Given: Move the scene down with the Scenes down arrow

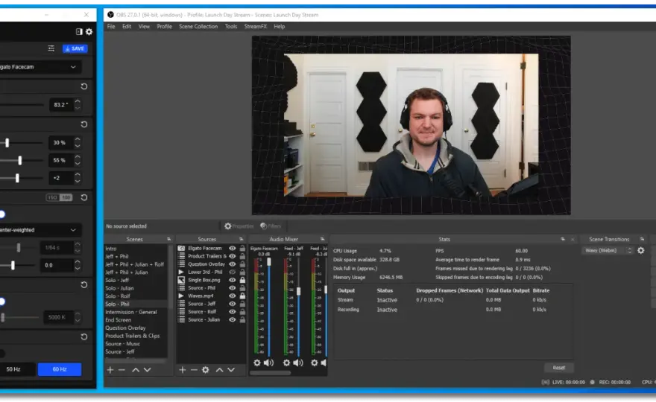Looking at the screenshot, I should [148, 370].
